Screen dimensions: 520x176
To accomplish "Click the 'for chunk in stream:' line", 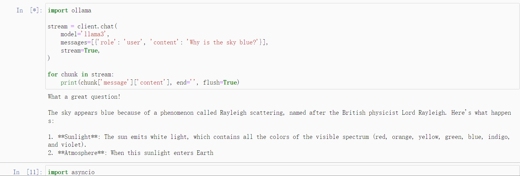I will point(81,74).
